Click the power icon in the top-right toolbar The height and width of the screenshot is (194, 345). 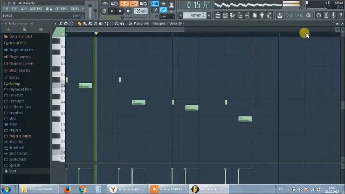pos(319,16)
